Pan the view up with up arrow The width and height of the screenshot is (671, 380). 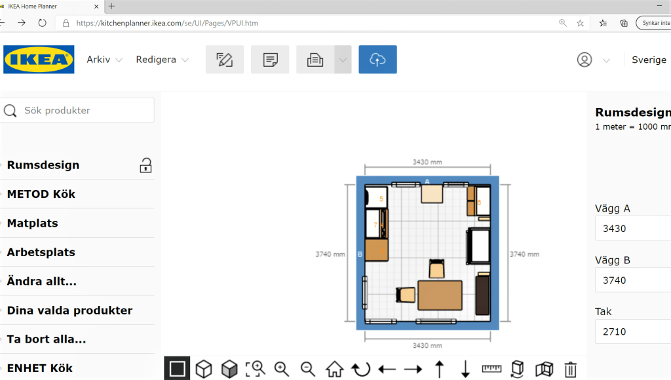(440, 369)
